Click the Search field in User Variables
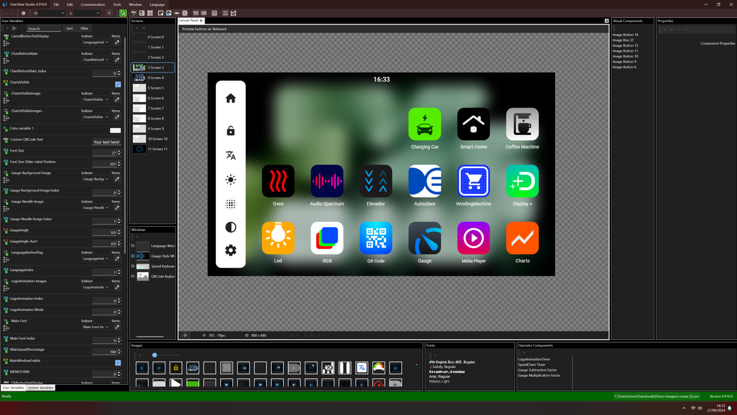Viewport: 737px width, 415px height. [x=44, y=29]
